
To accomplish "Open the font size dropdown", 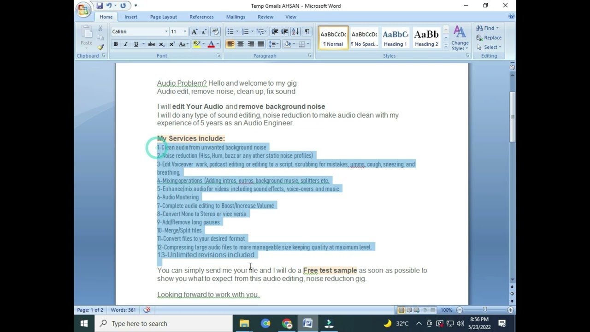I will tap(185, 31).
